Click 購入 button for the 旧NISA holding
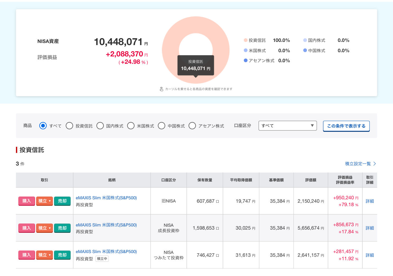393x276 pixels. pyautogui.click(x=26, y=201)
